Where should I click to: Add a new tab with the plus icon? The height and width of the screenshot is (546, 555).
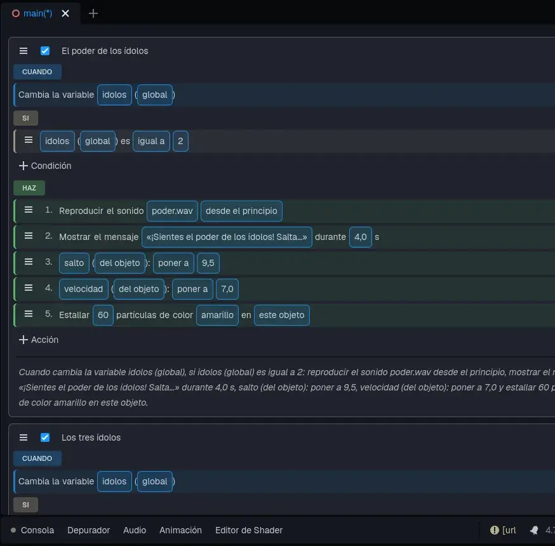(x=93, y=13)
